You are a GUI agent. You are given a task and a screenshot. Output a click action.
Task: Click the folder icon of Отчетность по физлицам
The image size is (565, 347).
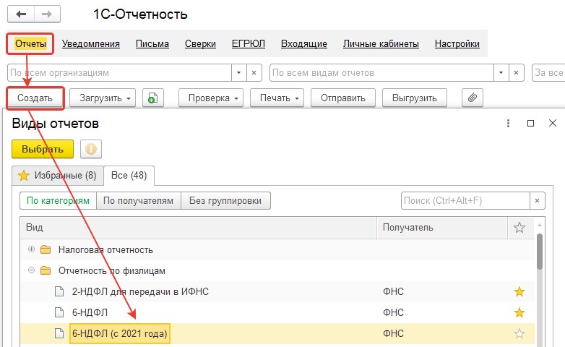[46, 270]
